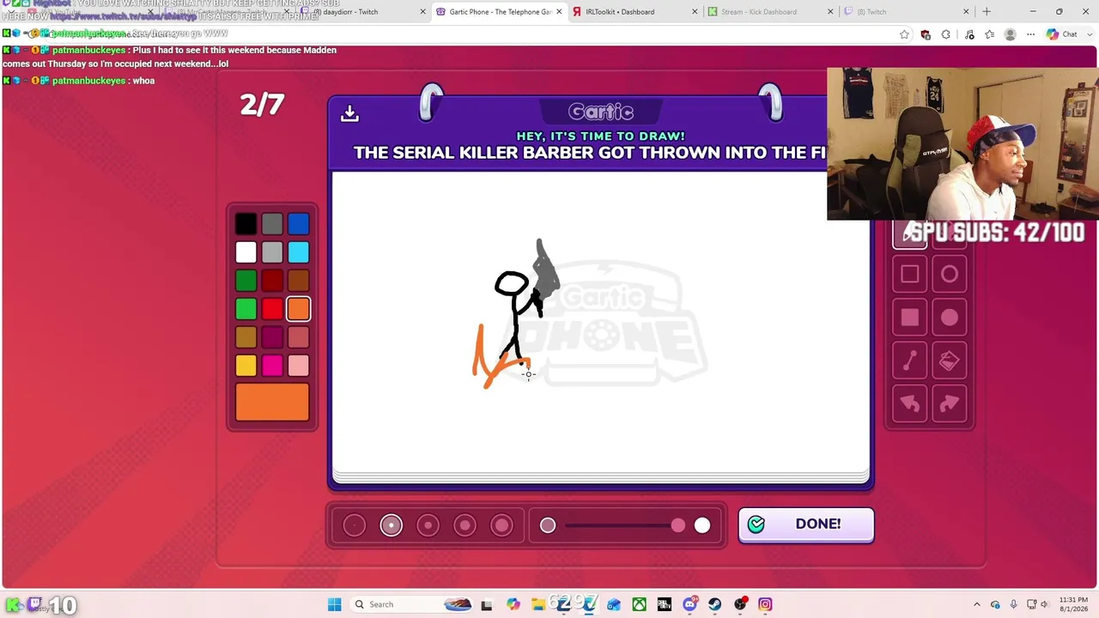This screenshot has width=1099, height=618.
Task: Select the filled rectangle tool
Action: tap(909, 318)
